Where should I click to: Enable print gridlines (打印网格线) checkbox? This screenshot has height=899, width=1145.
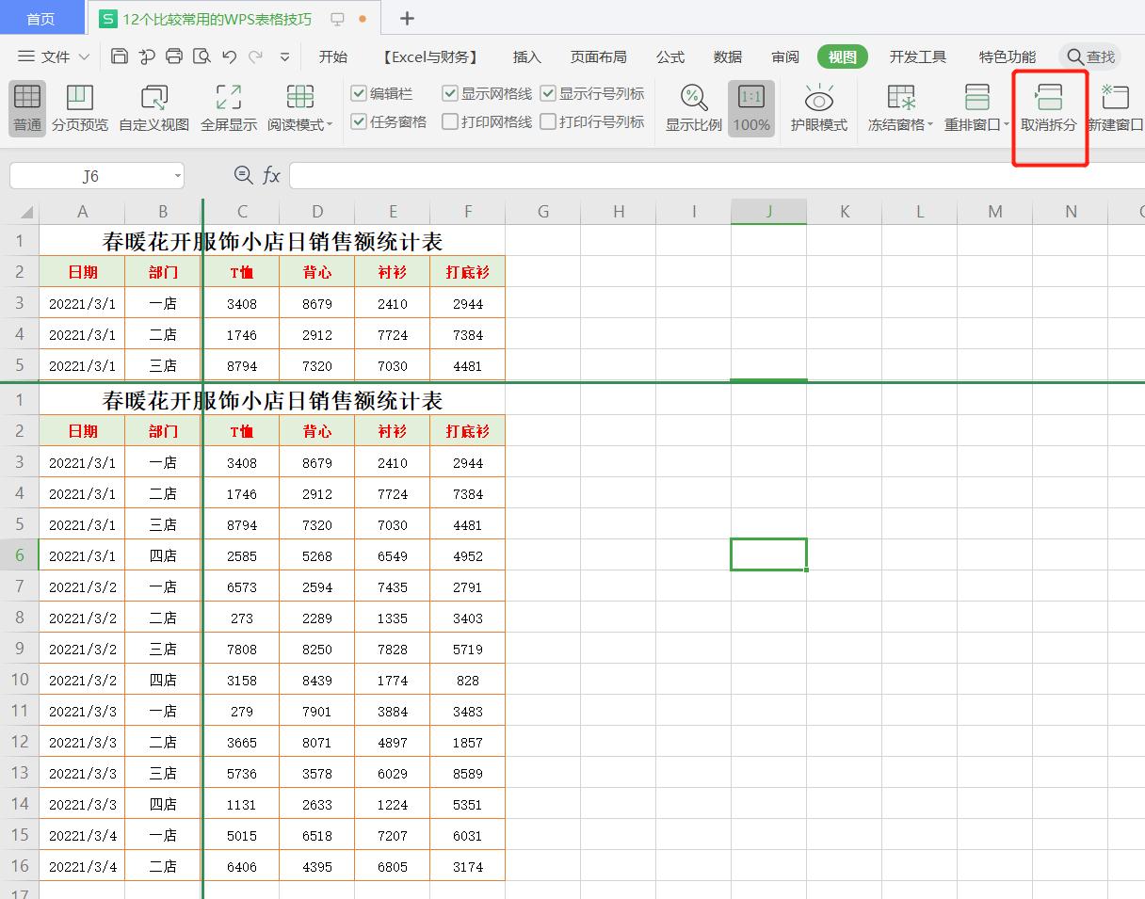click(x=450, y=121)
